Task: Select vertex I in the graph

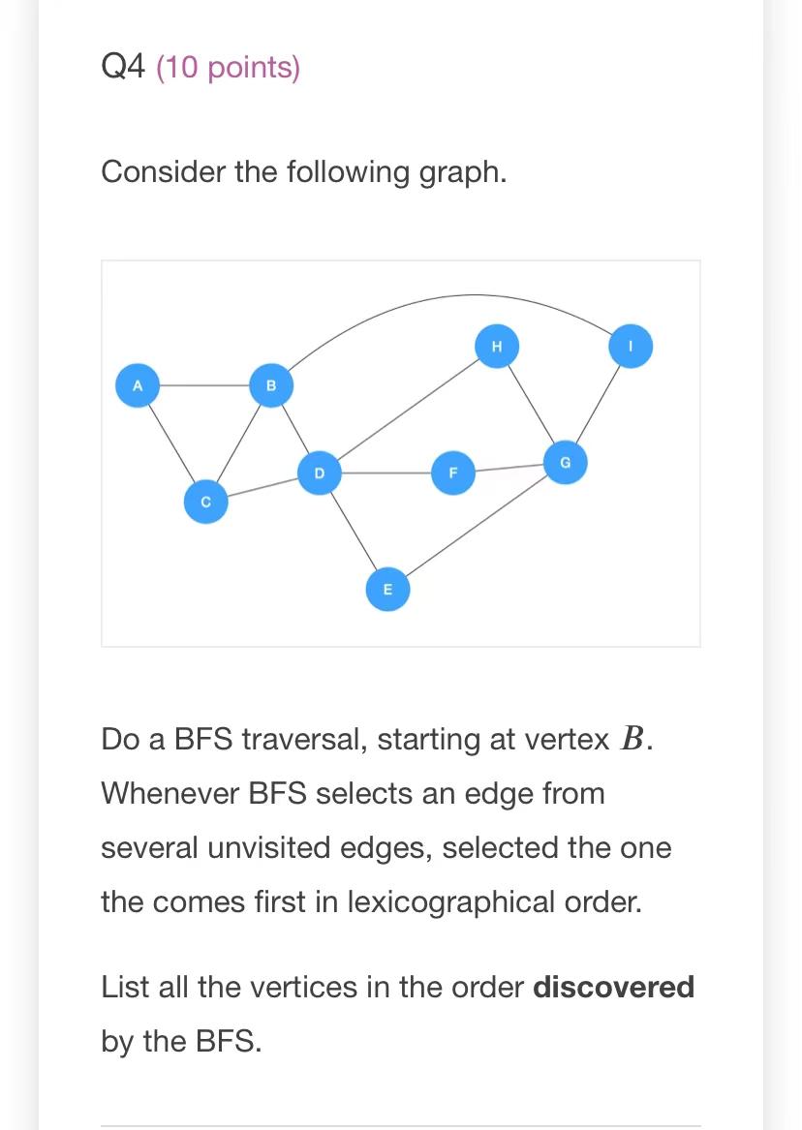Action: tap(631, 347)
